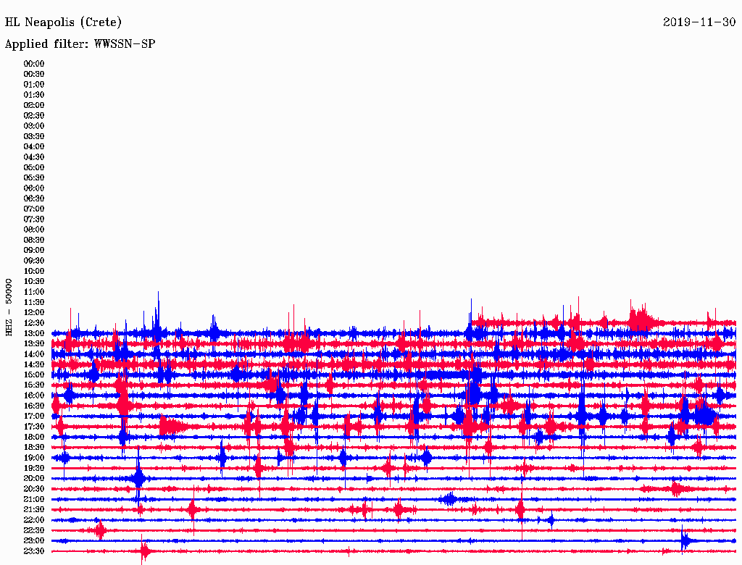Select the 19:30 time label
This screenshot has width=742, height=565.
tap(34, 468)
